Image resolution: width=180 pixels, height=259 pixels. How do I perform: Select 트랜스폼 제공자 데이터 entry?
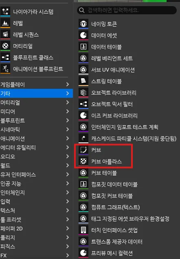pos(127,241)
